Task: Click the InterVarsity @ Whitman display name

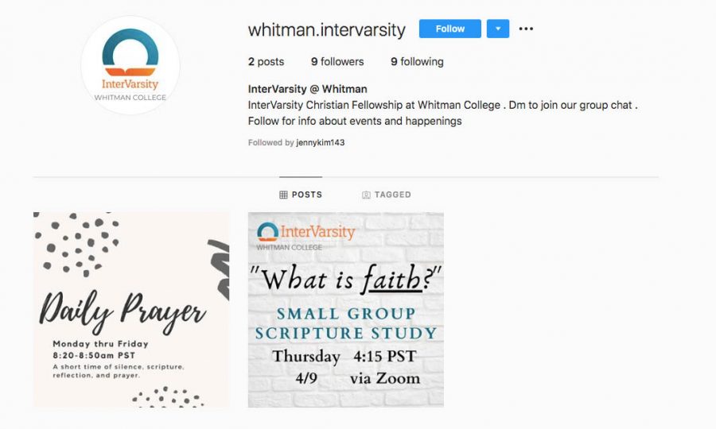Action: coord(307,89)
